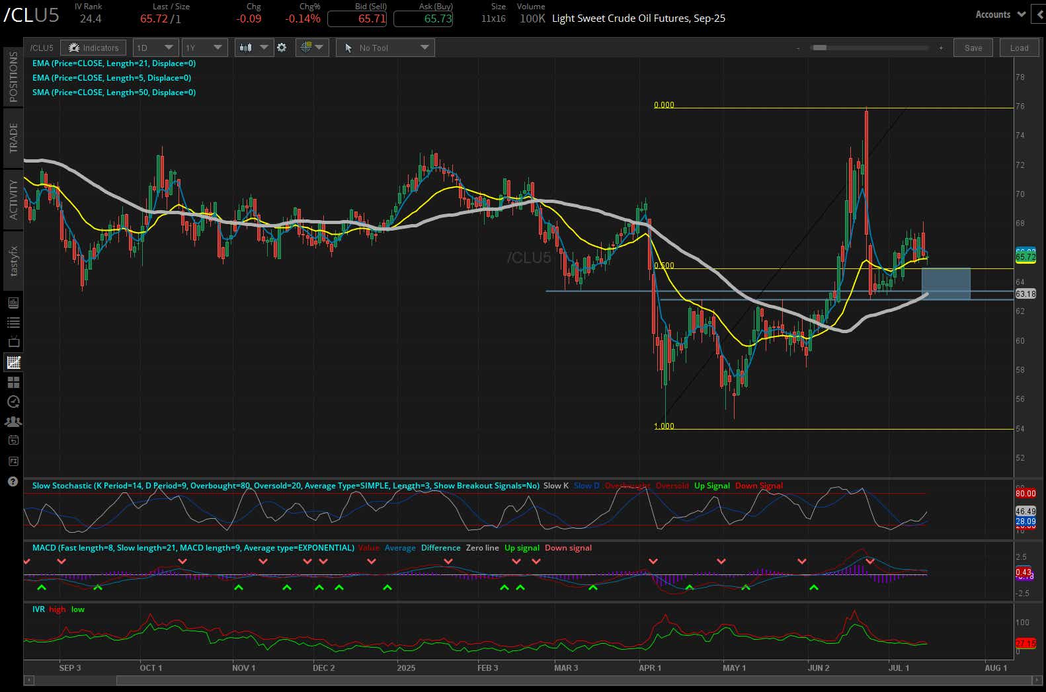Click the JUN 2 date label
The width and height of the screenshot is (1046, 692).
[819, 668]
